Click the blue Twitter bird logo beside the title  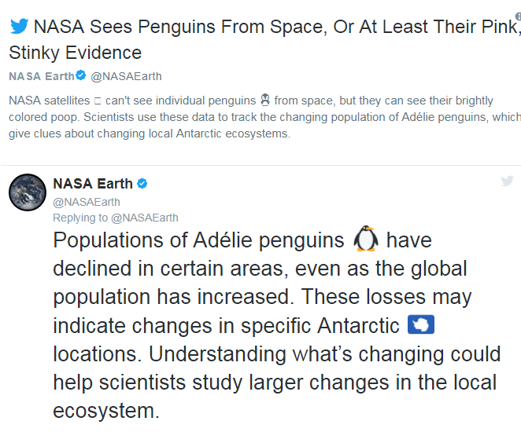point(20,26)
